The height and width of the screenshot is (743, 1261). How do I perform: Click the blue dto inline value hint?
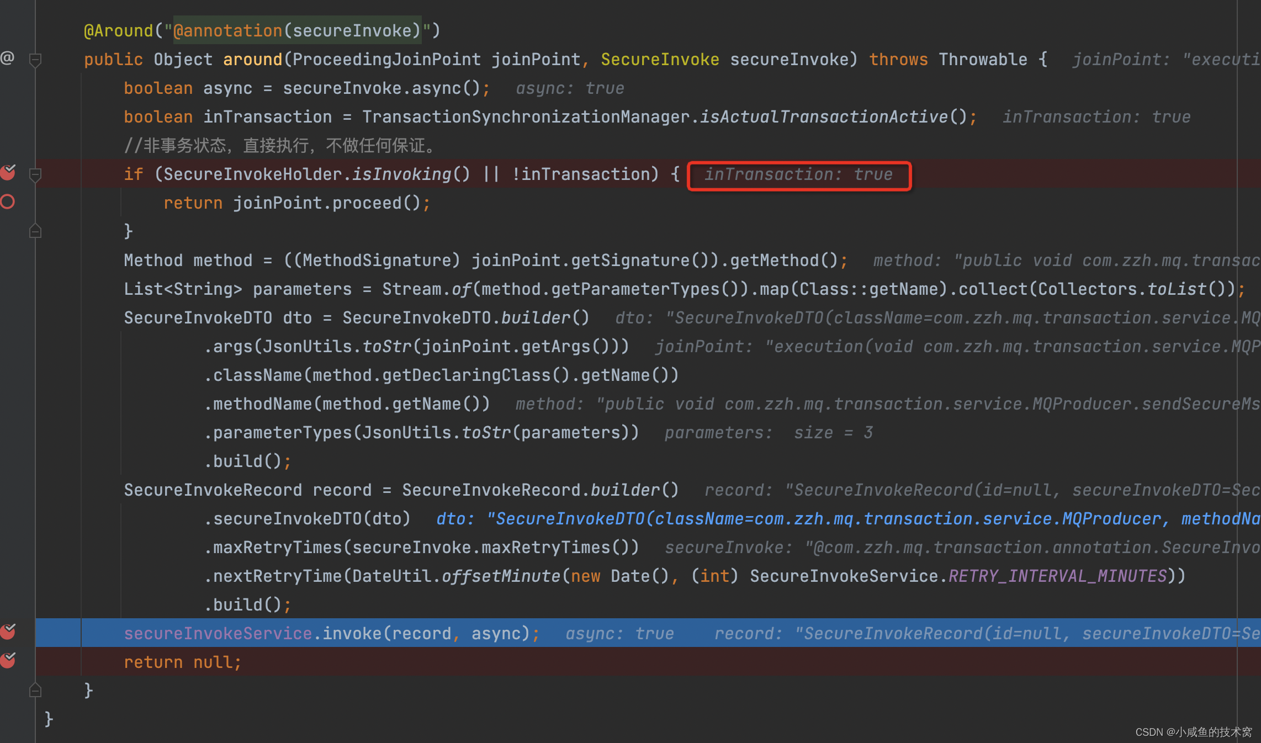(x=847, y=519)
